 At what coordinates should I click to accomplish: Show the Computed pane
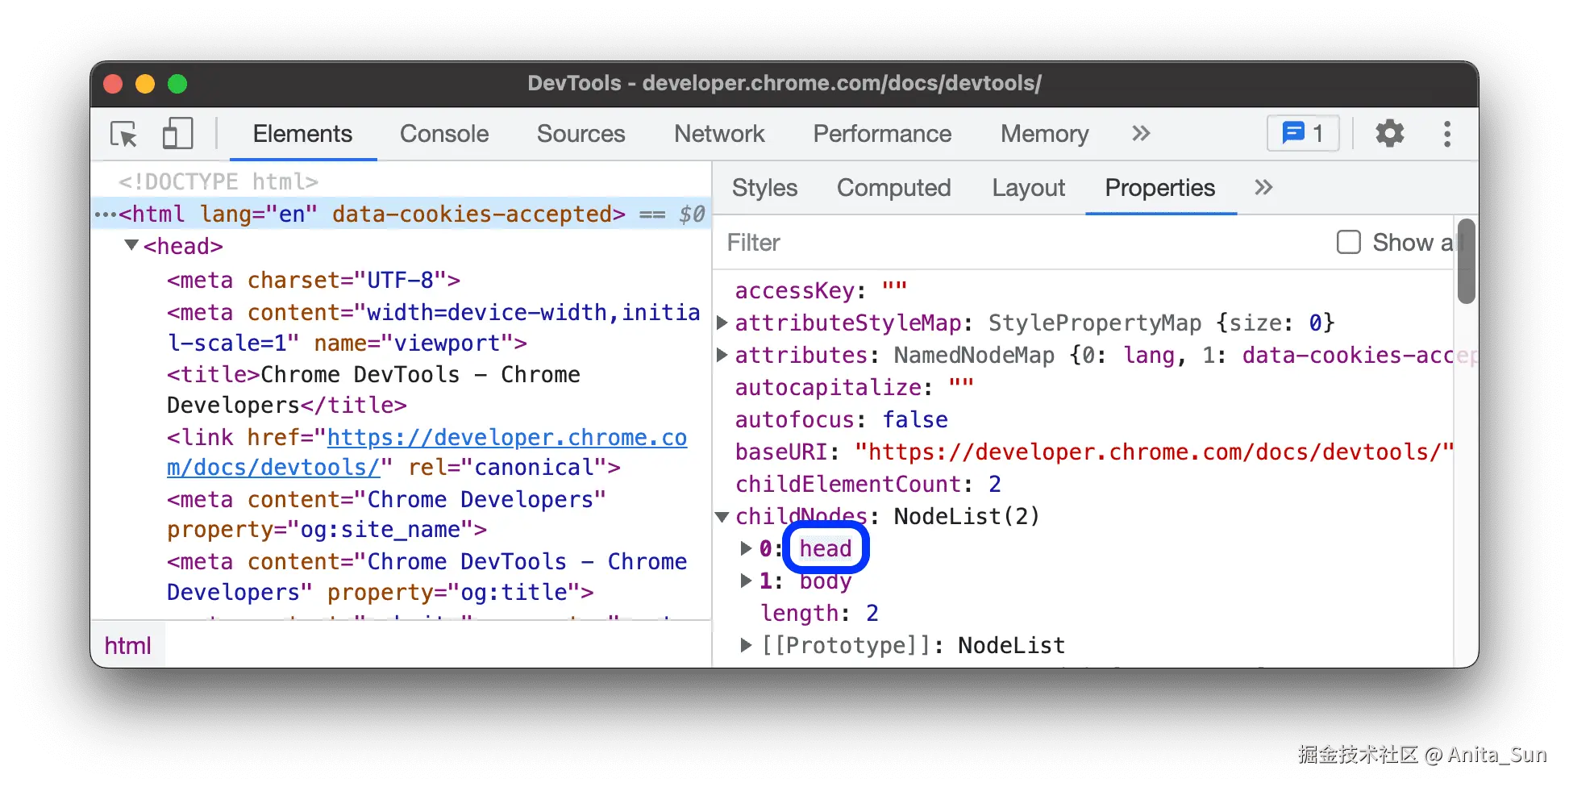tap(893, 188)
